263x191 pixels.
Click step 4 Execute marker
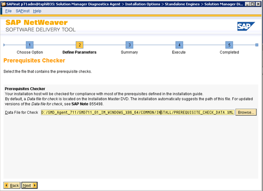coord(179,45)
